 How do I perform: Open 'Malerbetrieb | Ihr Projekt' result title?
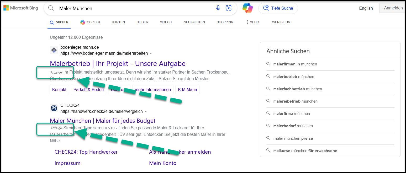[x=118, y=64]
